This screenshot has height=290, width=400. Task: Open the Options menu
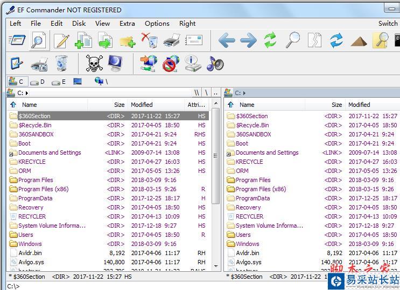point(157,24)
